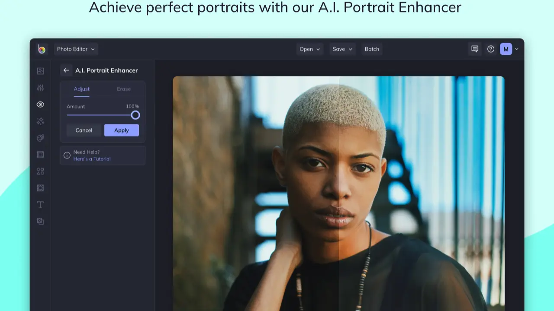This screenshot has height=311, width=554.
Task: Open the Graphics shapes icon
Action: pos(40,171)
